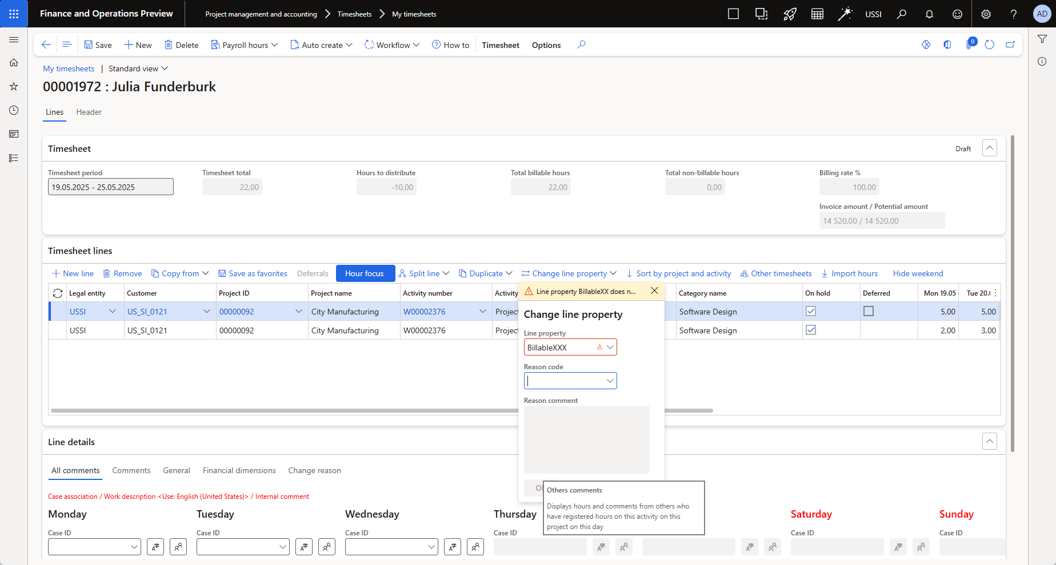This screenshot has width=1056, height=565.
Task: Open the settings gear icon
Action: [x=986, y=14]
